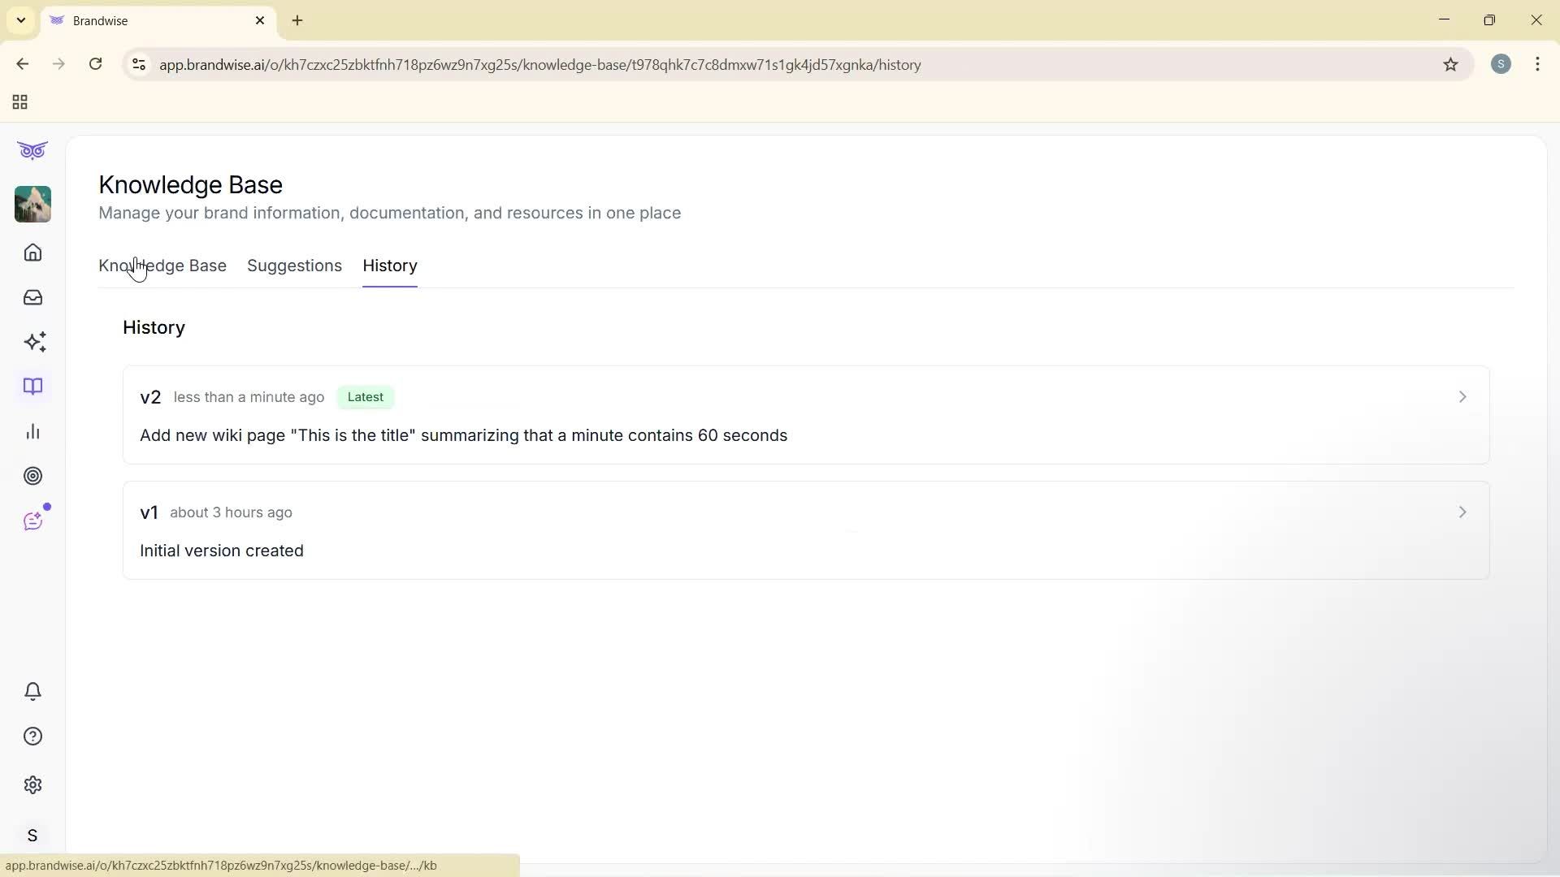
Task: Expand the v1 version entry
Action: [x=1462, y=512]
